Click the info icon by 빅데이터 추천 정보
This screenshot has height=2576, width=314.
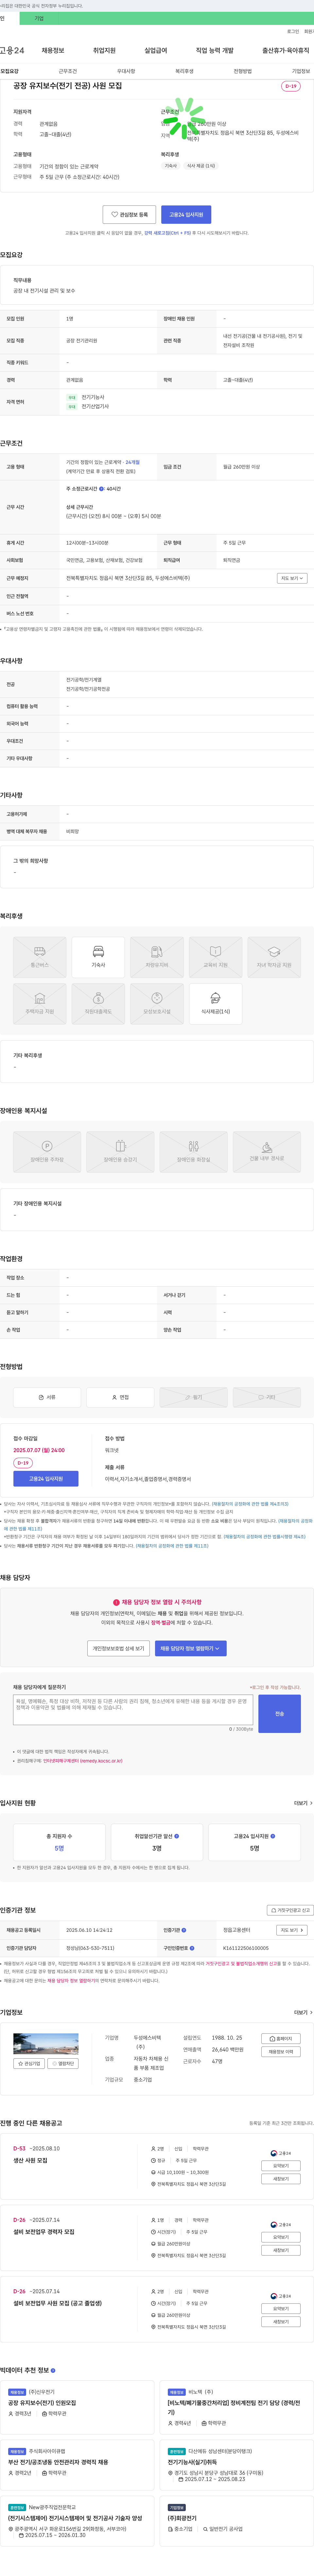point(53,2370)
